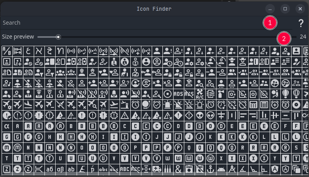Select the filled alarm panel keypad icon

point(253,105)
